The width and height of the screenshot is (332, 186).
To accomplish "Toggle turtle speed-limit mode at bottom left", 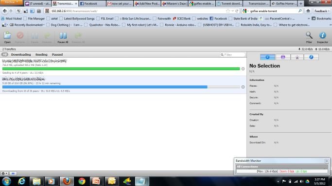I will [13, 173].
